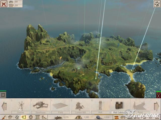Click the Field label
161x120 pixels.
click(x=60, y=112)
